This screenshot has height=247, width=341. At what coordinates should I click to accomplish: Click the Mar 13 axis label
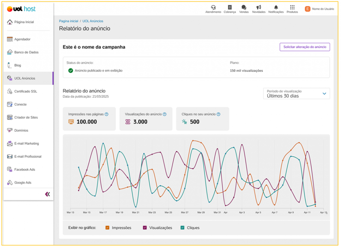pyautogui.click(x=70, y=212)
